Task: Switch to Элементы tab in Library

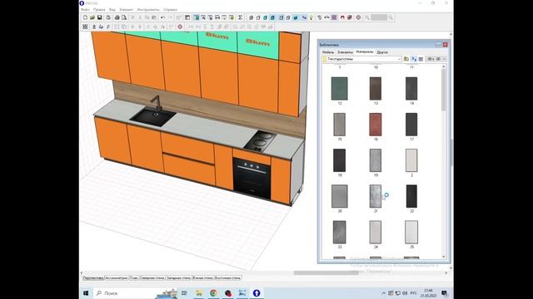Action: click(345, 52)
